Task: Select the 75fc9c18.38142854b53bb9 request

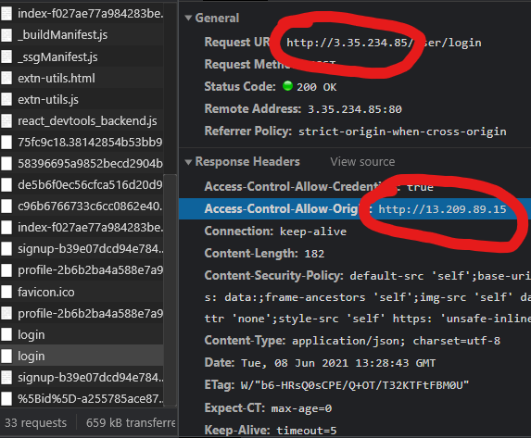Action: click(x=82, y=143)
